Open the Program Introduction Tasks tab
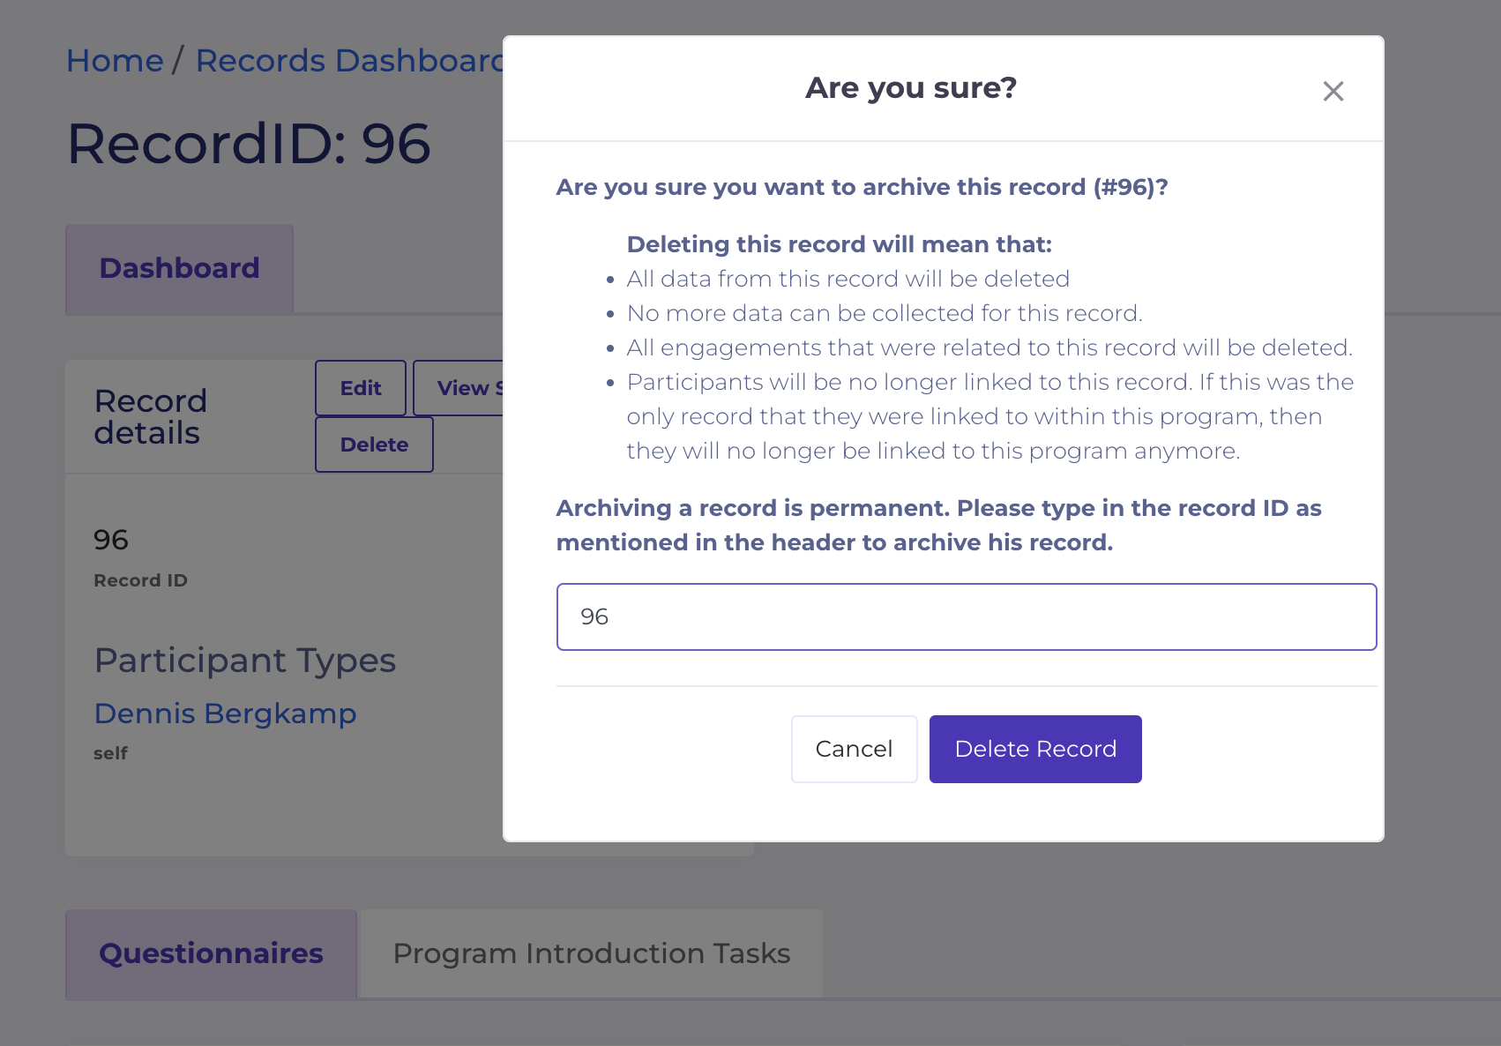This screenshot has height=1046, width=1501. (591, 953)
